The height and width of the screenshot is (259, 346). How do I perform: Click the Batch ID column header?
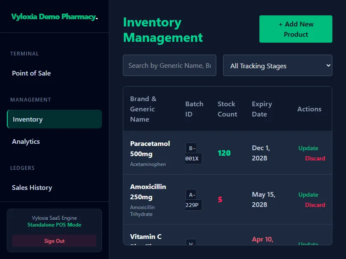[194, 109]
